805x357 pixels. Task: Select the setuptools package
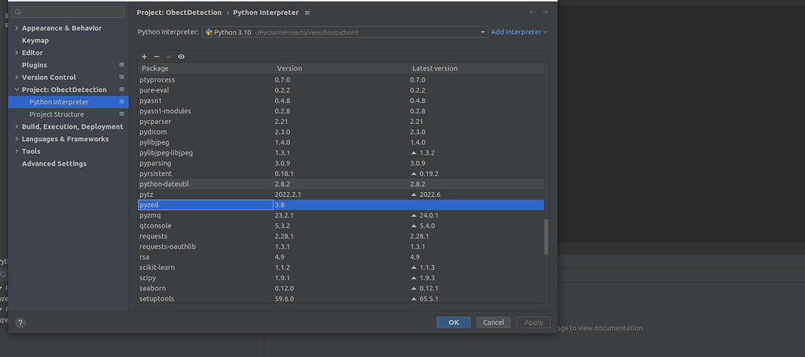[x=341, y=299]
